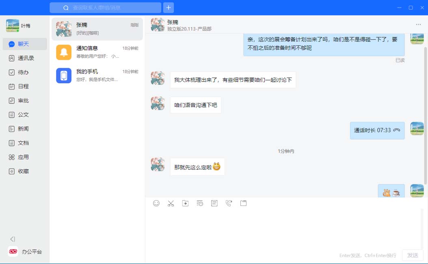Open the three-dot chat options menu

coord(418,25)
